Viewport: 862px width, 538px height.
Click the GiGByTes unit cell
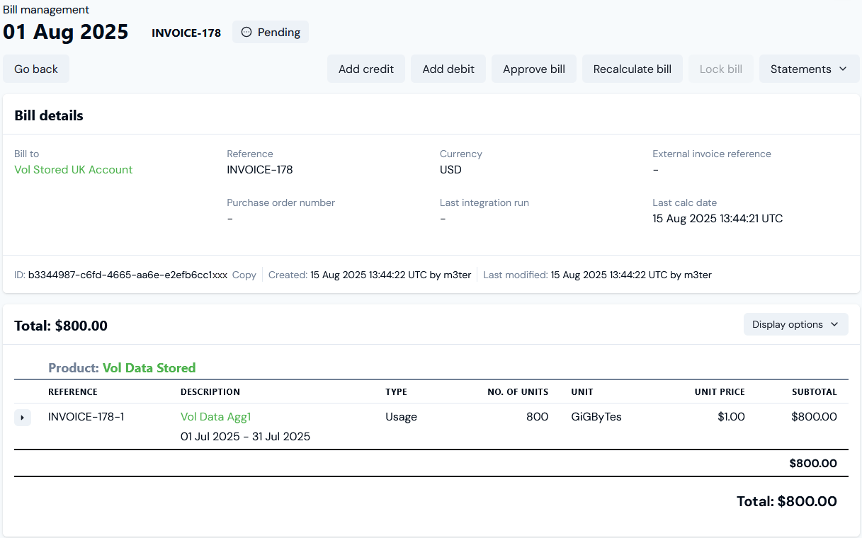click(x=596, y=417)
